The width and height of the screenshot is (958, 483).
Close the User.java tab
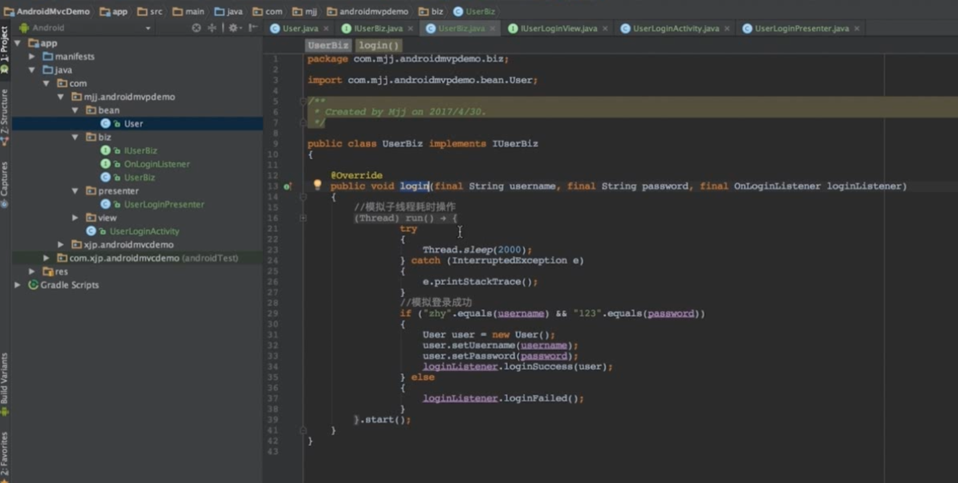(x=326, y=28)
